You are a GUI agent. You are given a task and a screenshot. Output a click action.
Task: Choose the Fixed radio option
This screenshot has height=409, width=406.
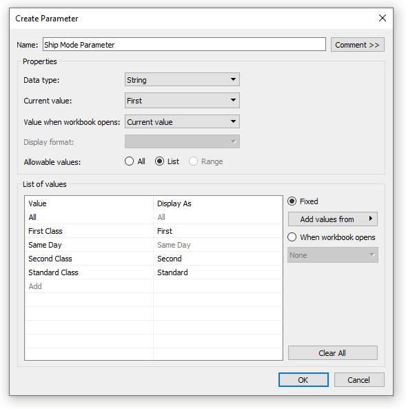(292, 201)
